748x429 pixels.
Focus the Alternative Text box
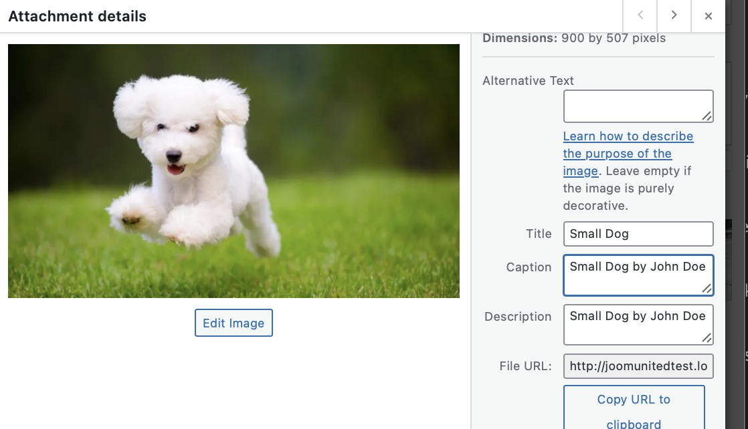pos(638,106)
